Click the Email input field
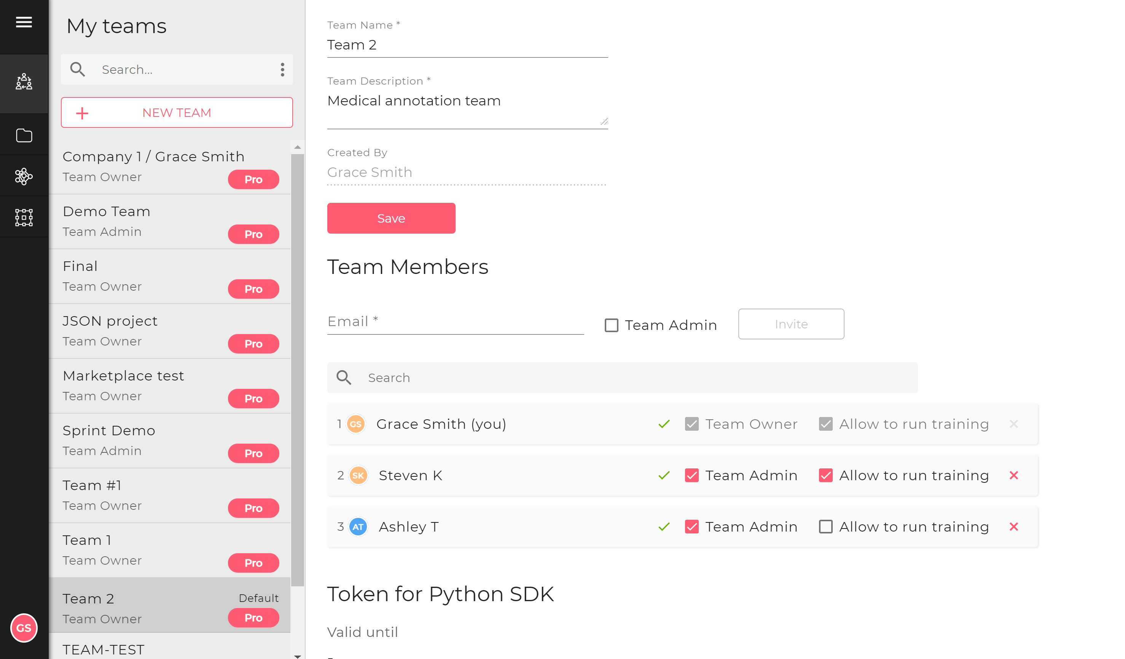 455,322
